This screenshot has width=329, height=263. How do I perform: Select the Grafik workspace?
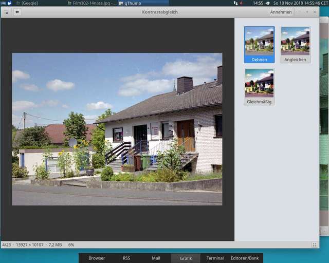[186, 258]
